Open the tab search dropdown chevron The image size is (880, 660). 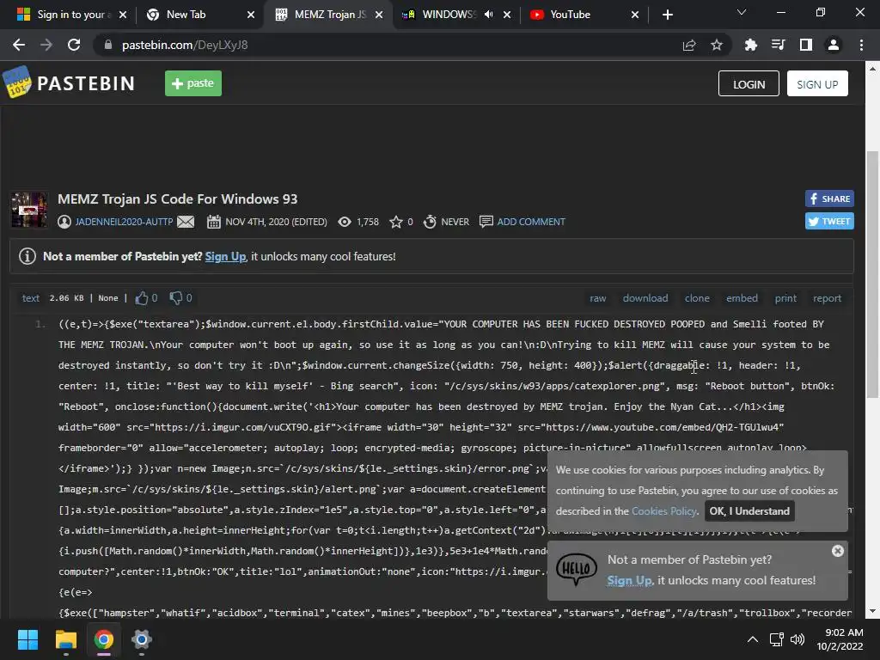(742, 12)
